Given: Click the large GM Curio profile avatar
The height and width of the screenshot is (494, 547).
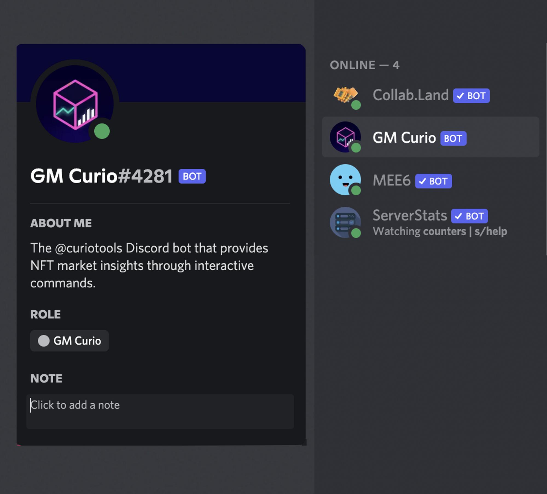Looking at the screenshot, I should click(75, 104).
